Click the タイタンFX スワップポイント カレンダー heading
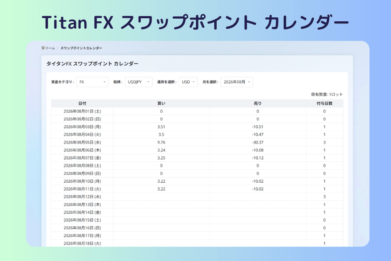 click(x=92, y=64)
